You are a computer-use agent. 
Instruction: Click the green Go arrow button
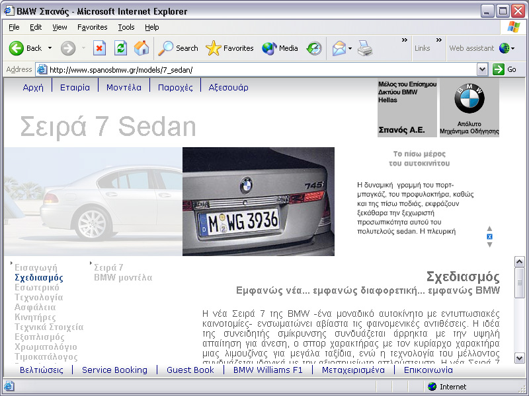tap(499, 69)
